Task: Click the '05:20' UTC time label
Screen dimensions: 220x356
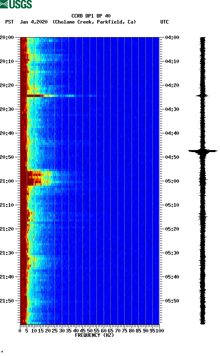Action: tap(172, 229)
